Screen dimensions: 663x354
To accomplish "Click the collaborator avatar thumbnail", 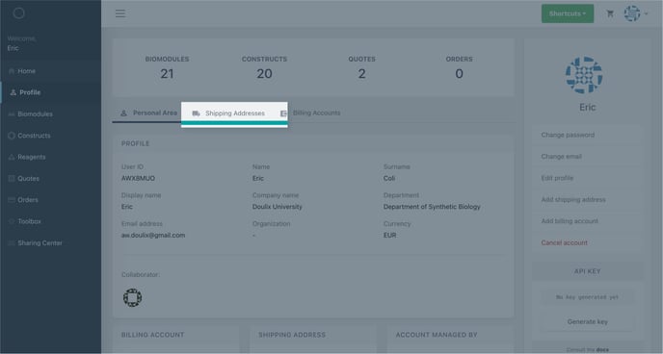I will click(132, 297).
